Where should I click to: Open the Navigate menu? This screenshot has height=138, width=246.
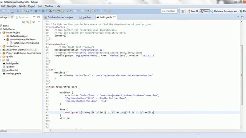coord(12,6)
